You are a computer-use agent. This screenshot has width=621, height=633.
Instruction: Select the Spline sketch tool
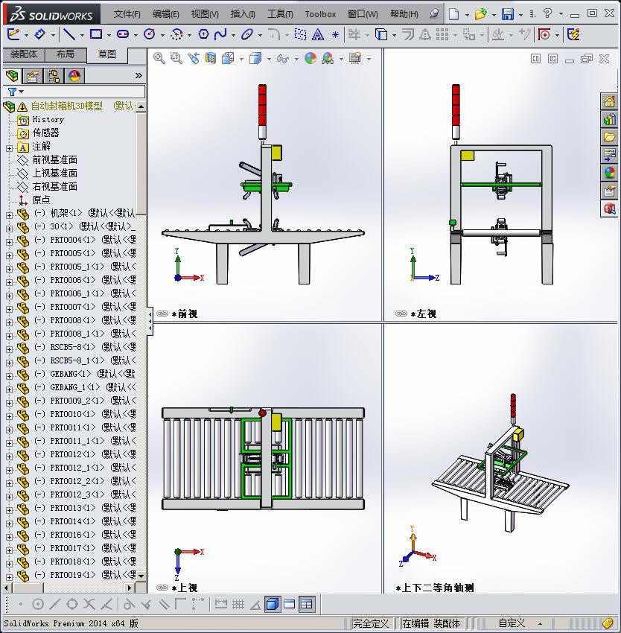pyautogui.click(x=220, y=34)
